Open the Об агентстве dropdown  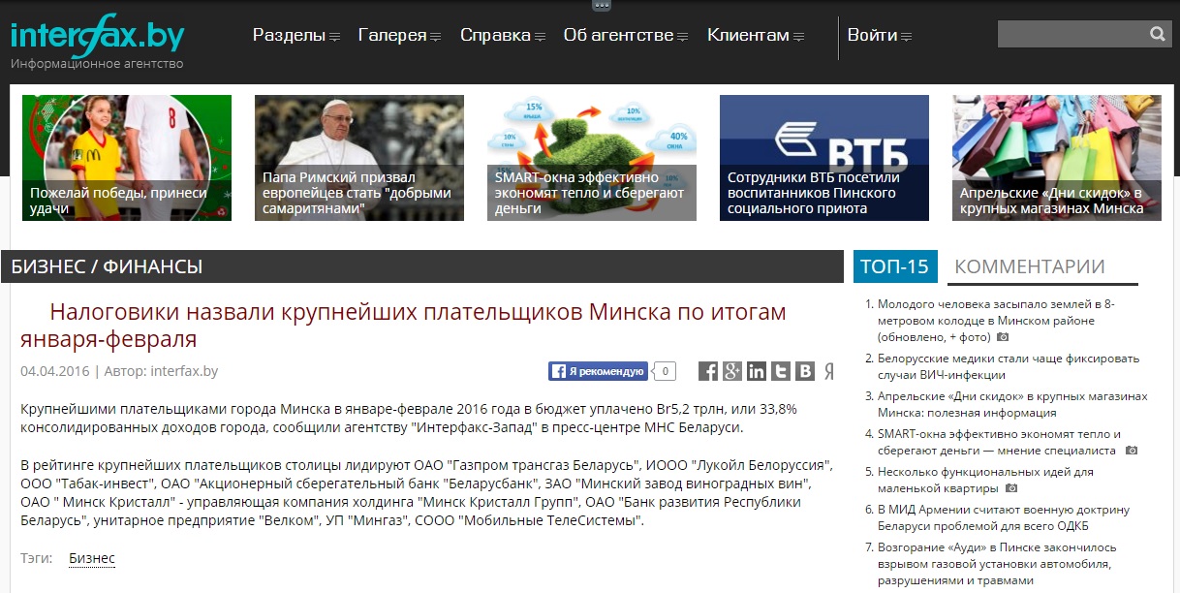[626, 35]
